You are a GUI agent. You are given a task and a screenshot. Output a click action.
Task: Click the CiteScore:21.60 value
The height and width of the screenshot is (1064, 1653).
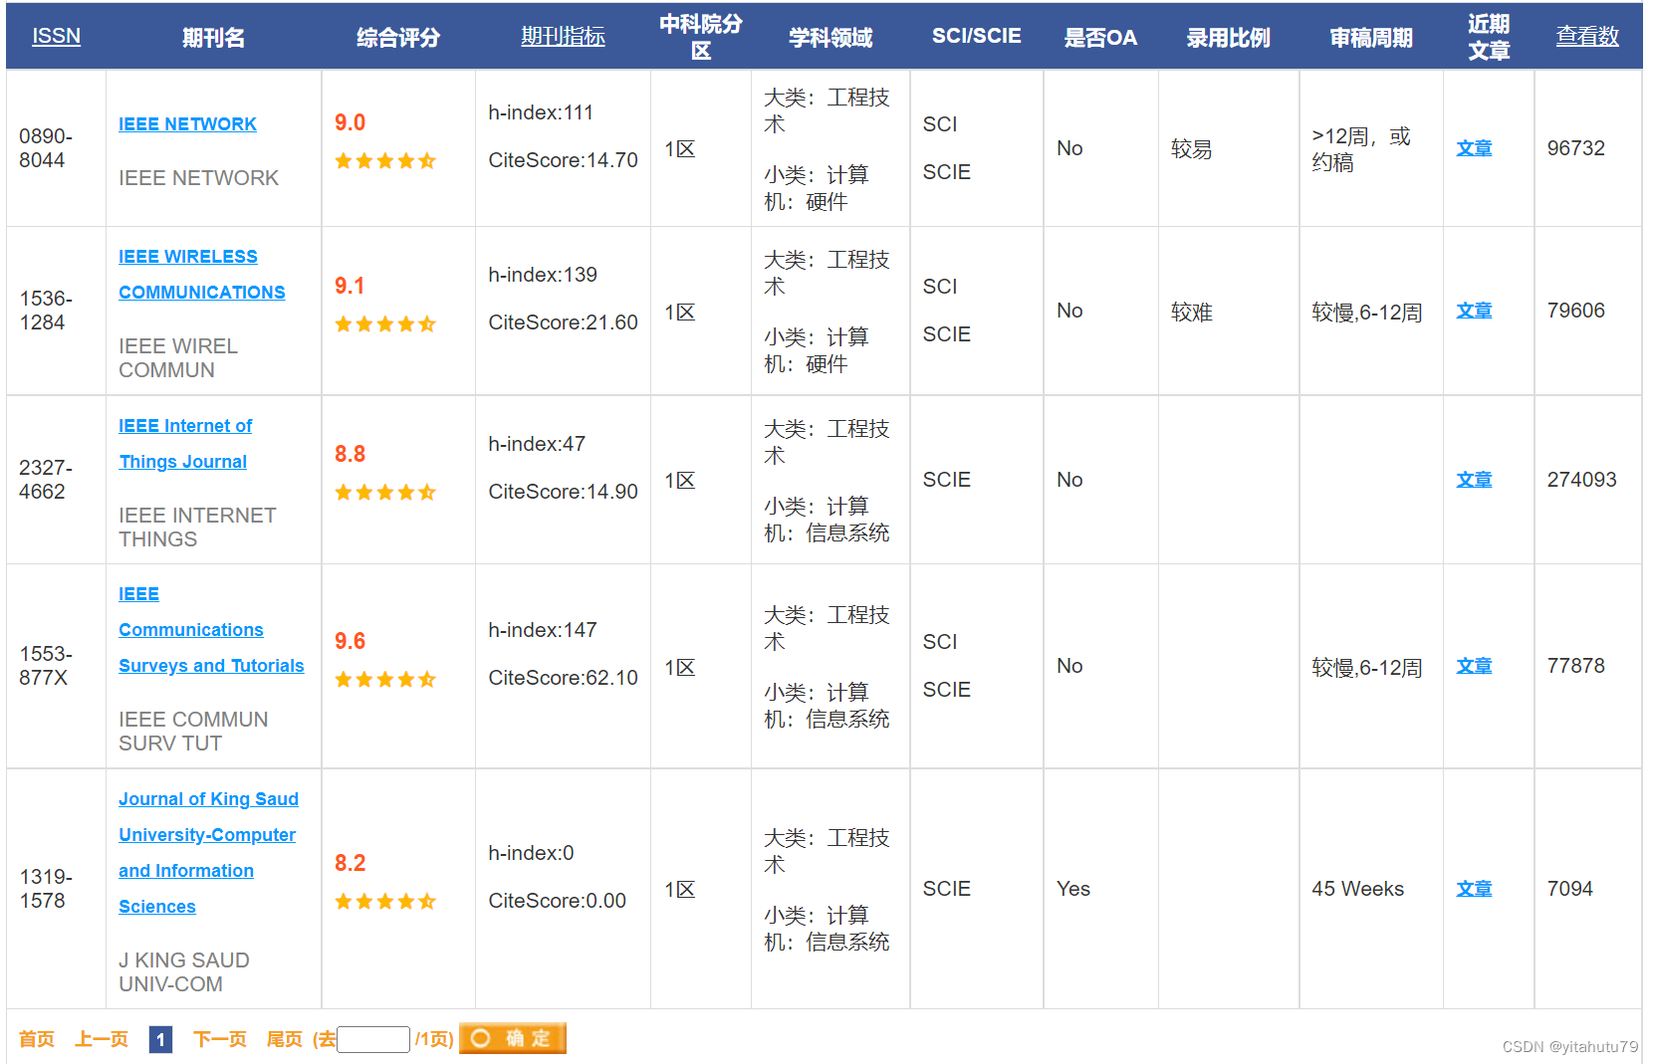tap(563, 322)
